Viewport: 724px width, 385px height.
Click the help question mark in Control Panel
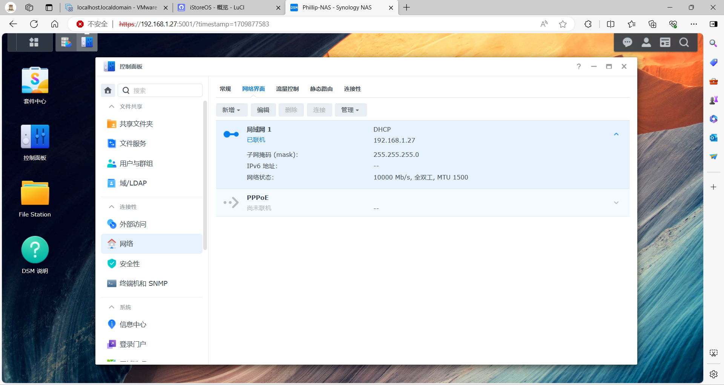point(578,66)
